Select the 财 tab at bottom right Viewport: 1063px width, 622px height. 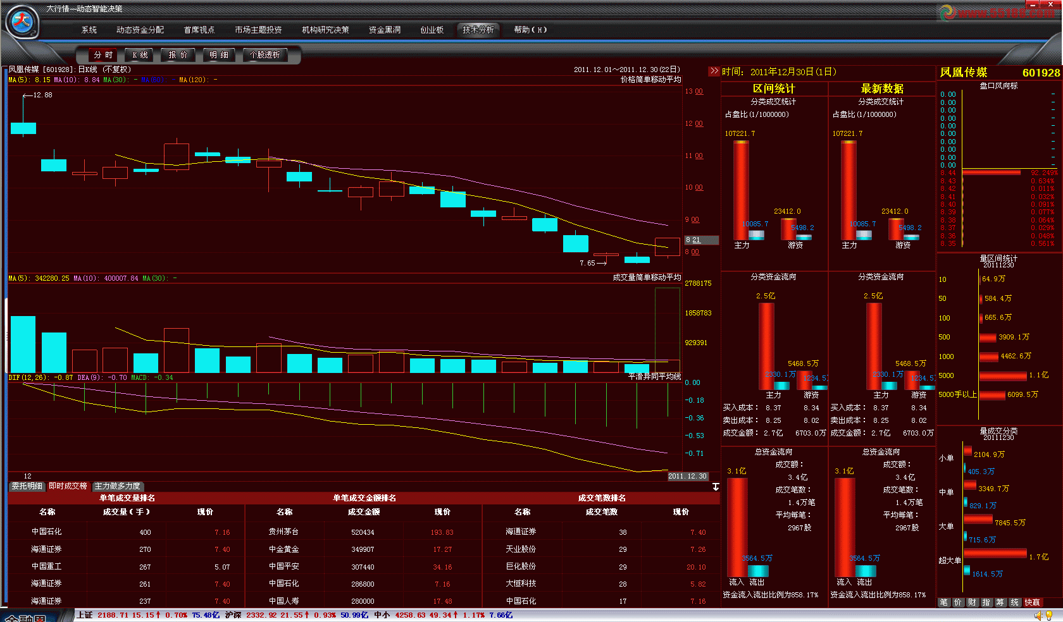tap(972, 602)
